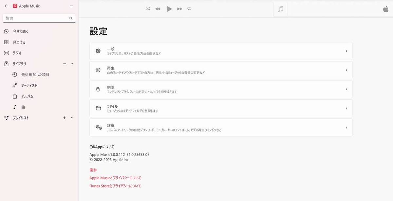Screen dimensions: 393x201
Task: Open iTunes Storeとプライバシーについて link
Action: coord(115,186)
